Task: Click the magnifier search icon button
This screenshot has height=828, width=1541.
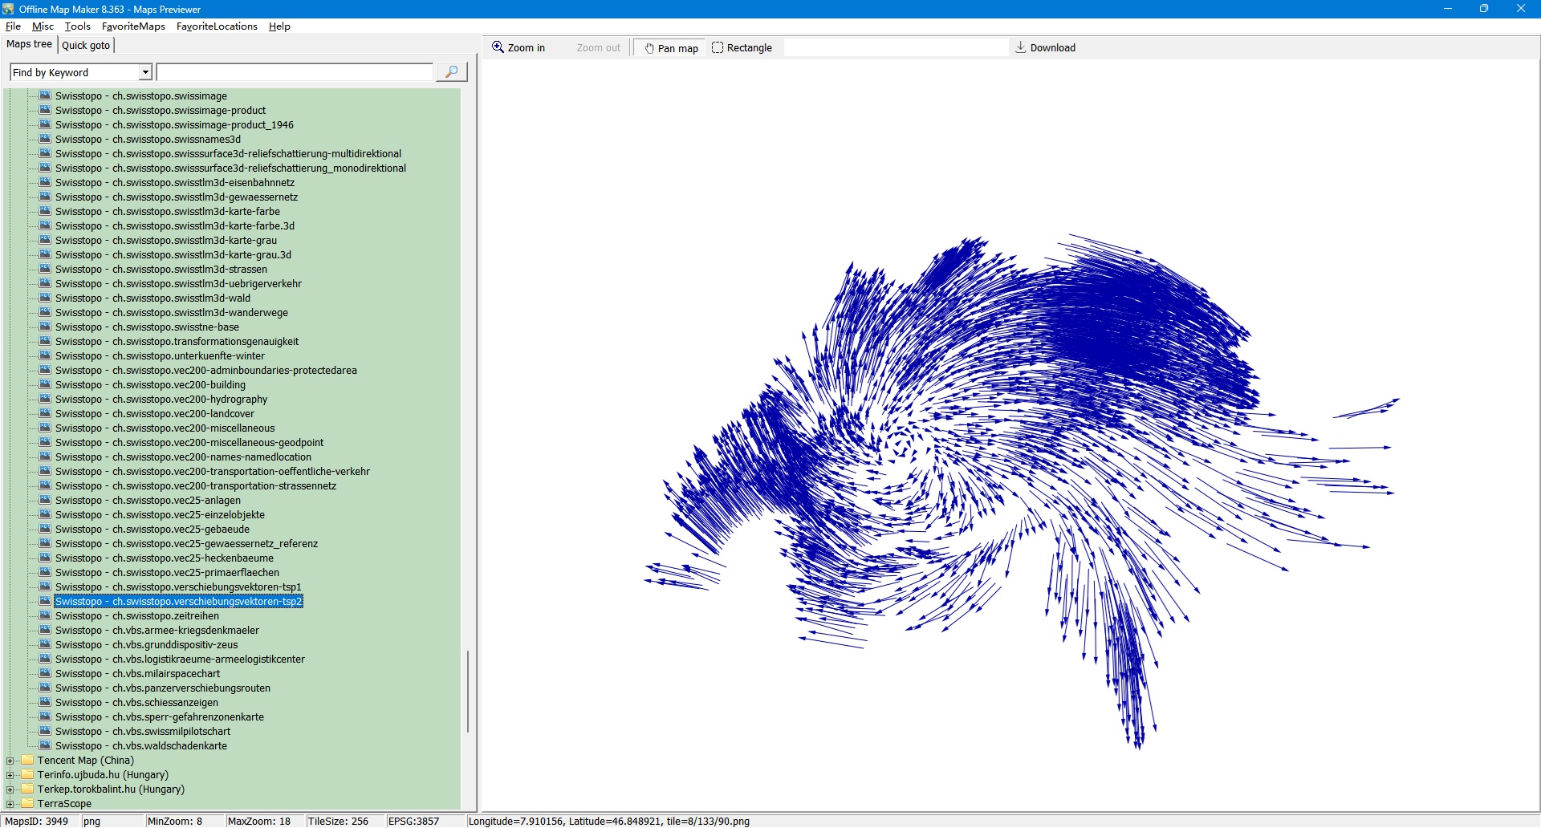Action: (x=451, y=72)
